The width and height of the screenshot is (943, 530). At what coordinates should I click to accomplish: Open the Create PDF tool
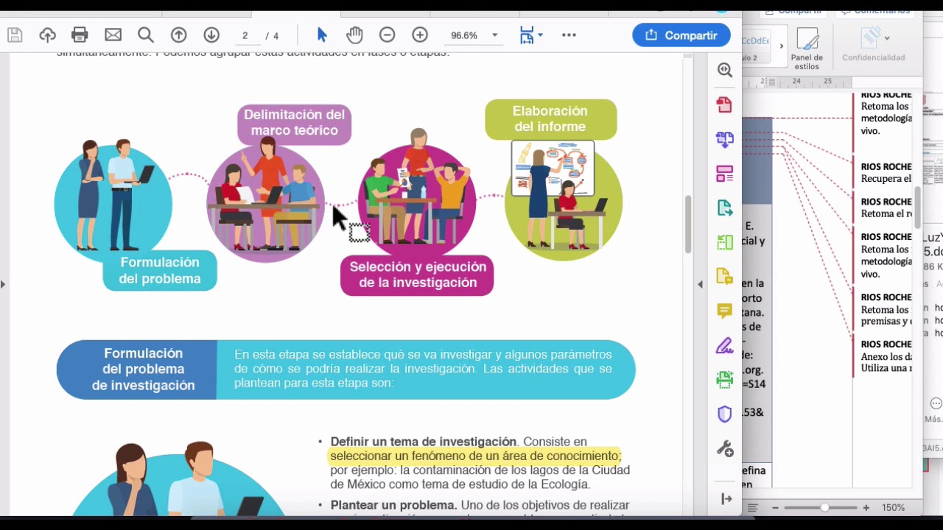coord(725,105)
